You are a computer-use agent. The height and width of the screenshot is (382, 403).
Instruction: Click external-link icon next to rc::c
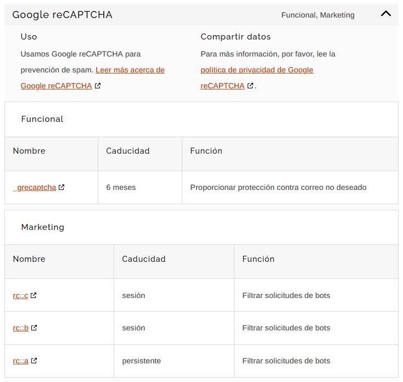tap(33, 295)
